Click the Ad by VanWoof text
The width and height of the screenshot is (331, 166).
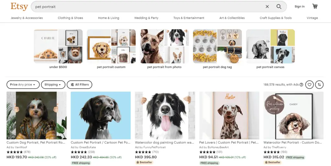[x=17, y=147]
